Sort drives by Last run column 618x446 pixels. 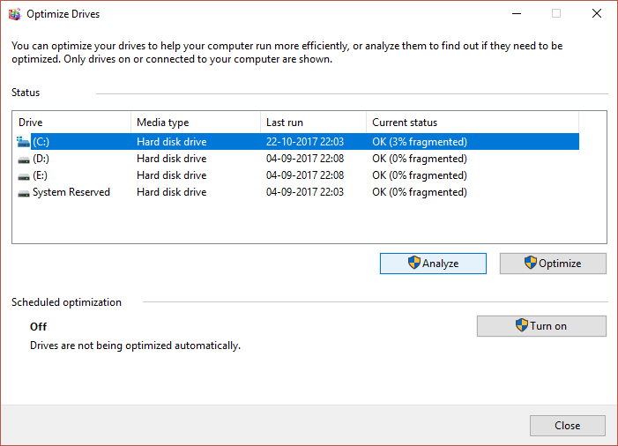pos(313,123)
